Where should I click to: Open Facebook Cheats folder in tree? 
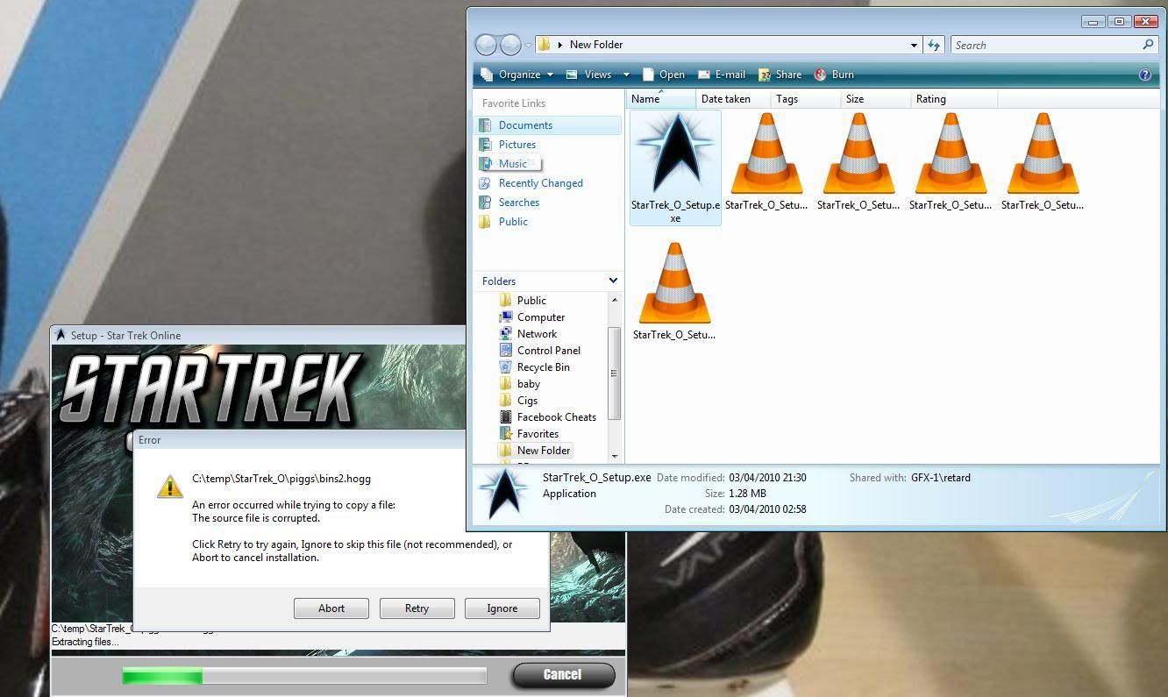(556, 417)
